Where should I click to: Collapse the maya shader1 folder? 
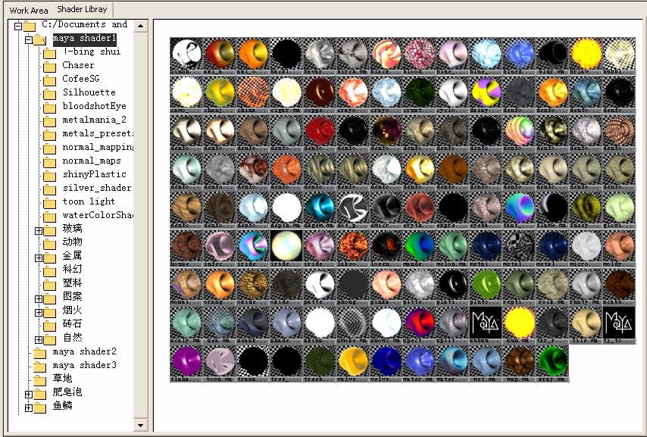coord(28,39)
